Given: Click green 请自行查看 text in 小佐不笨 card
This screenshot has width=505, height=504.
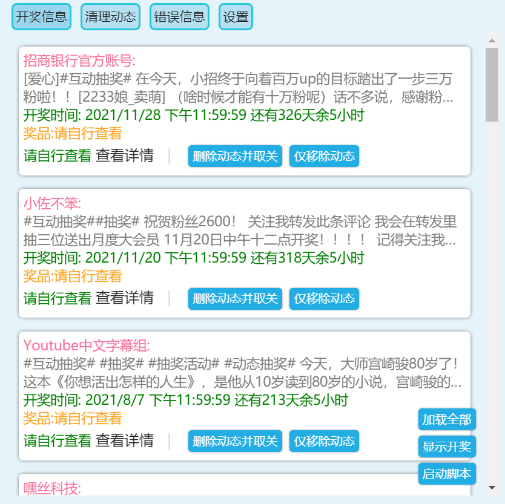Looking at the screenshot, I should (58, 298).
